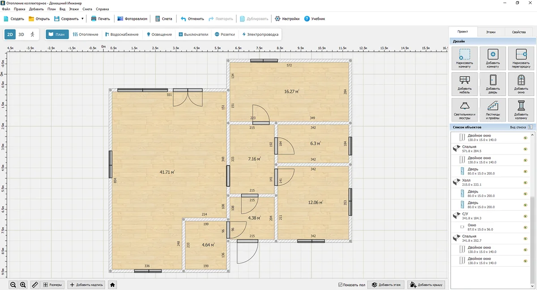The image size is (537, 290).
Task: Switch to walk-through person mode
Action: [x=32, y=34]
